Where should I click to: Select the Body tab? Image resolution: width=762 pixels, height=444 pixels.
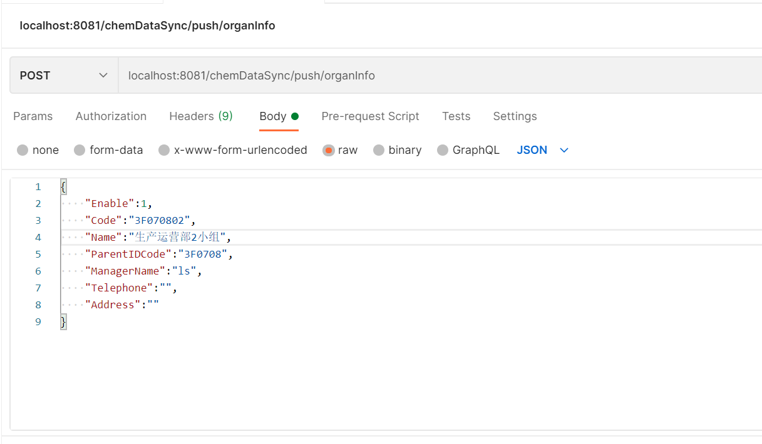(x=274, y=116)
